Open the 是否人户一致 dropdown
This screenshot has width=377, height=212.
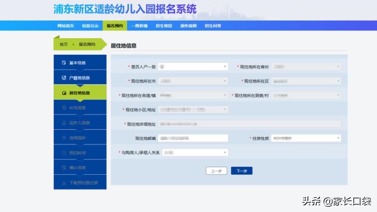(193, 66)
